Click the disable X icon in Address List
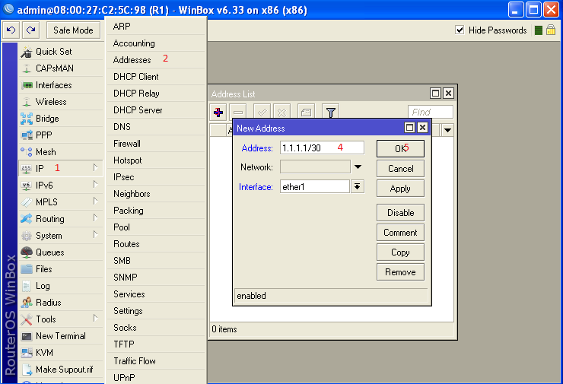Image resolution: width=563 pixels, height=384 pixels. coord(281,113)
